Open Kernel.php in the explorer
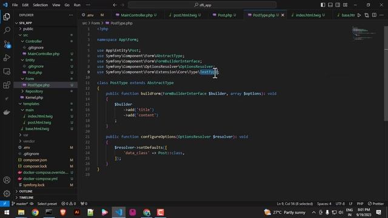 pos(34,97)
